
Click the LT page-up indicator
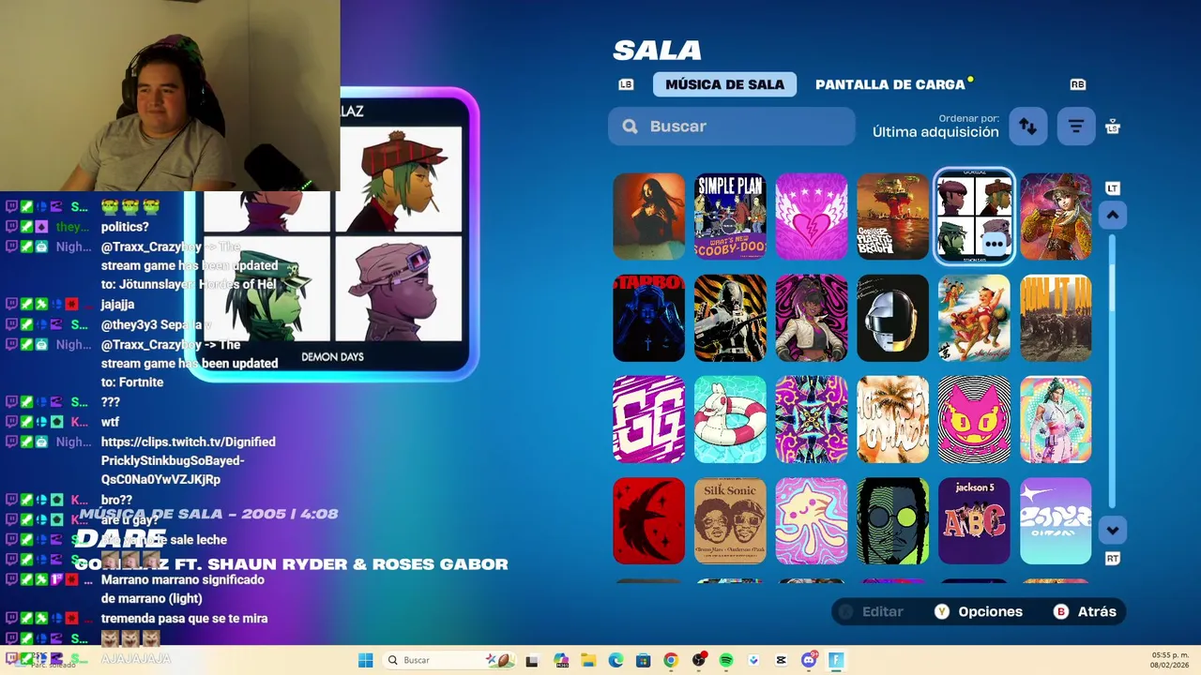pyautogui.click(x=1113, y=188)
